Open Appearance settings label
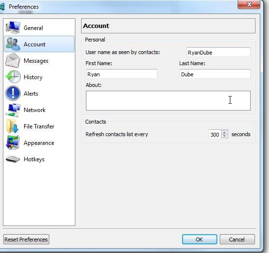This screenshot has height=253, width=269. point(39,143)
